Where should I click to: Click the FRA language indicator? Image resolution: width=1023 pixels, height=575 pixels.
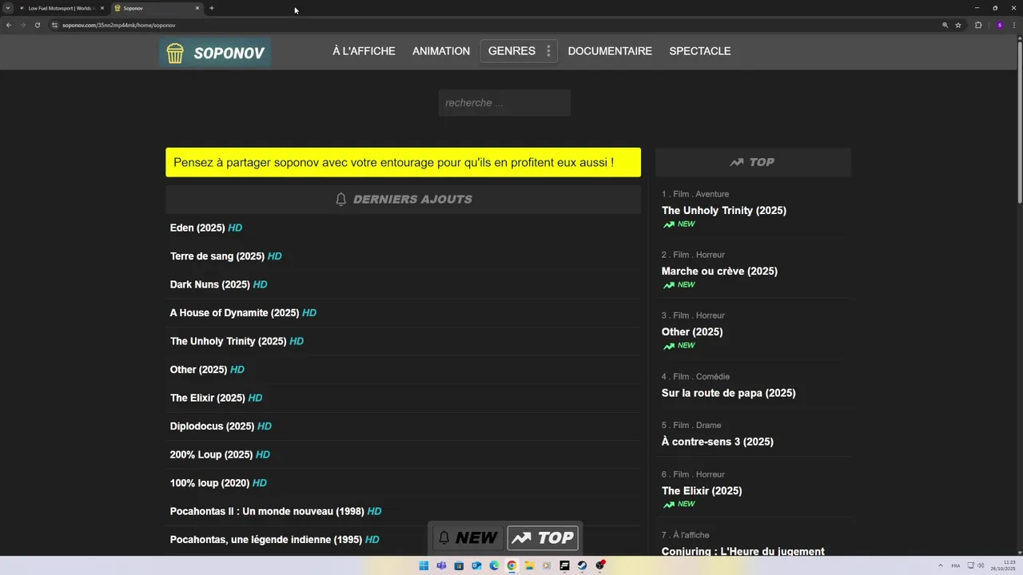[956, 565]
